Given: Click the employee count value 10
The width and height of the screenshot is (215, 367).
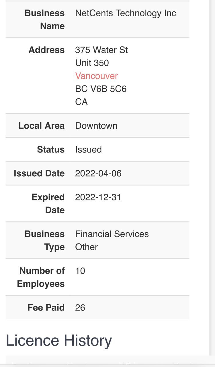Looking at the screenshot, I should 80,271.
